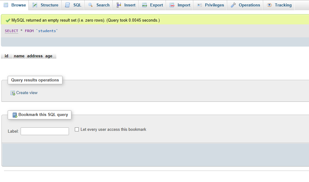Click the Create view link

pos(27,93)
